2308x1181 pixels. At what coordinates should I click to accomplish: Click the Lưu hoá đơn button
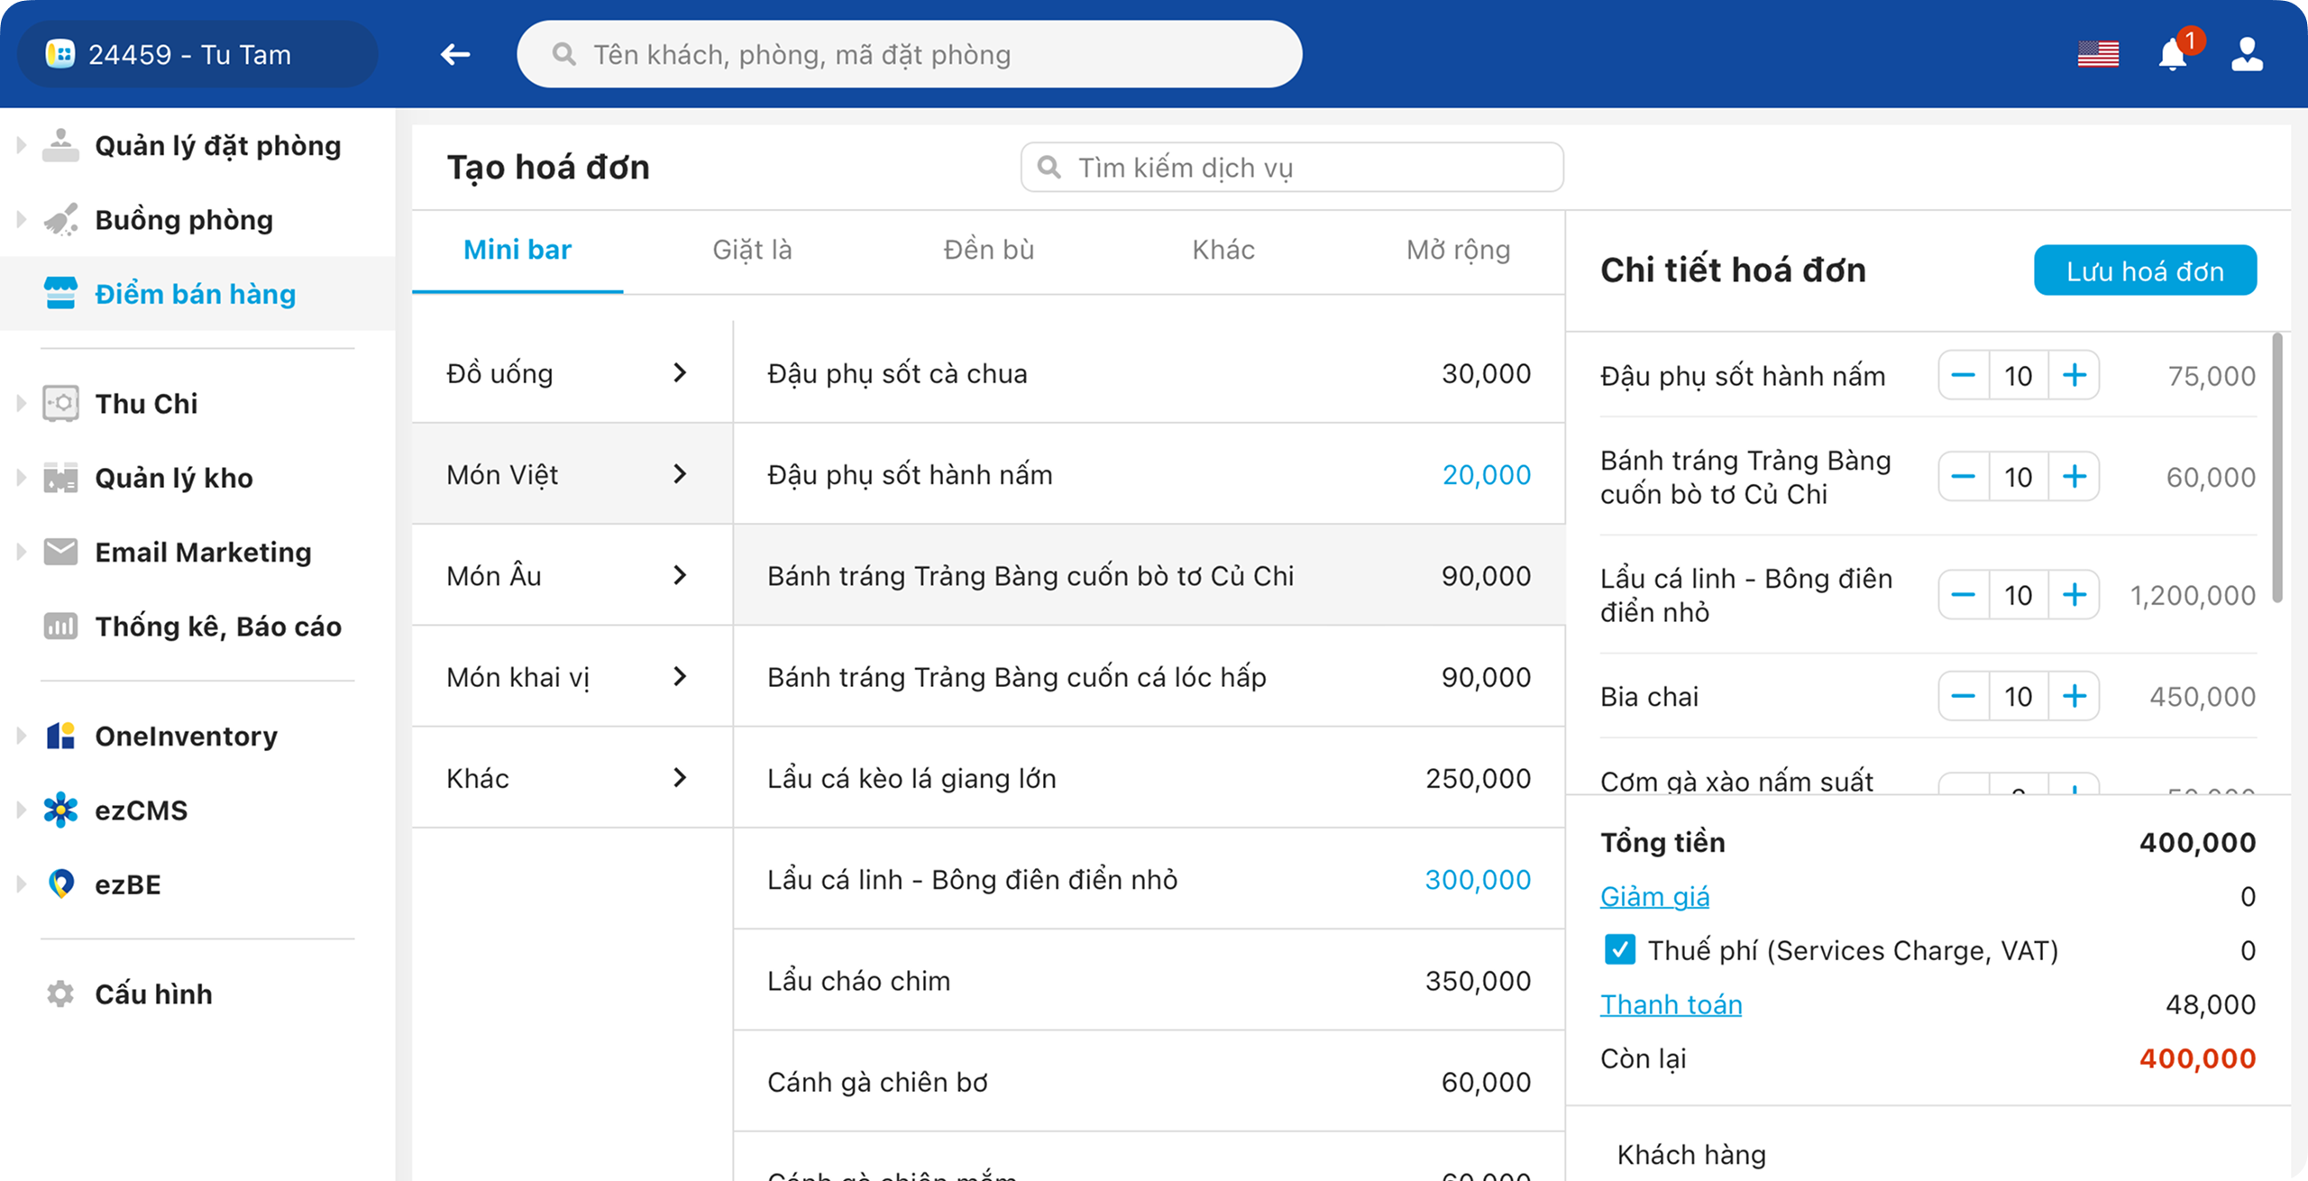(x=2144, y=270)
